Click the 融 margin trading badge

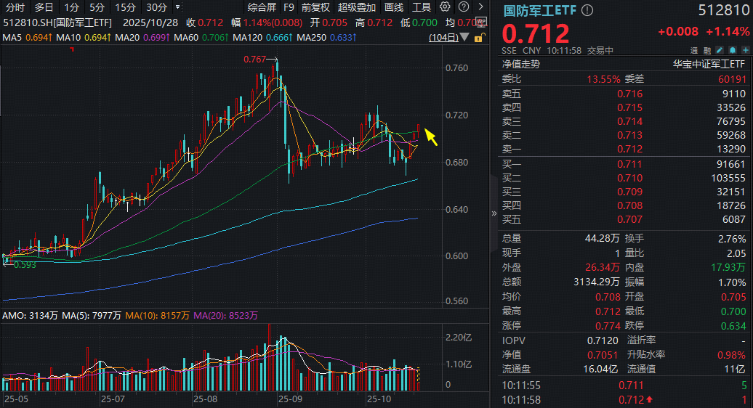tap(706, 51)
